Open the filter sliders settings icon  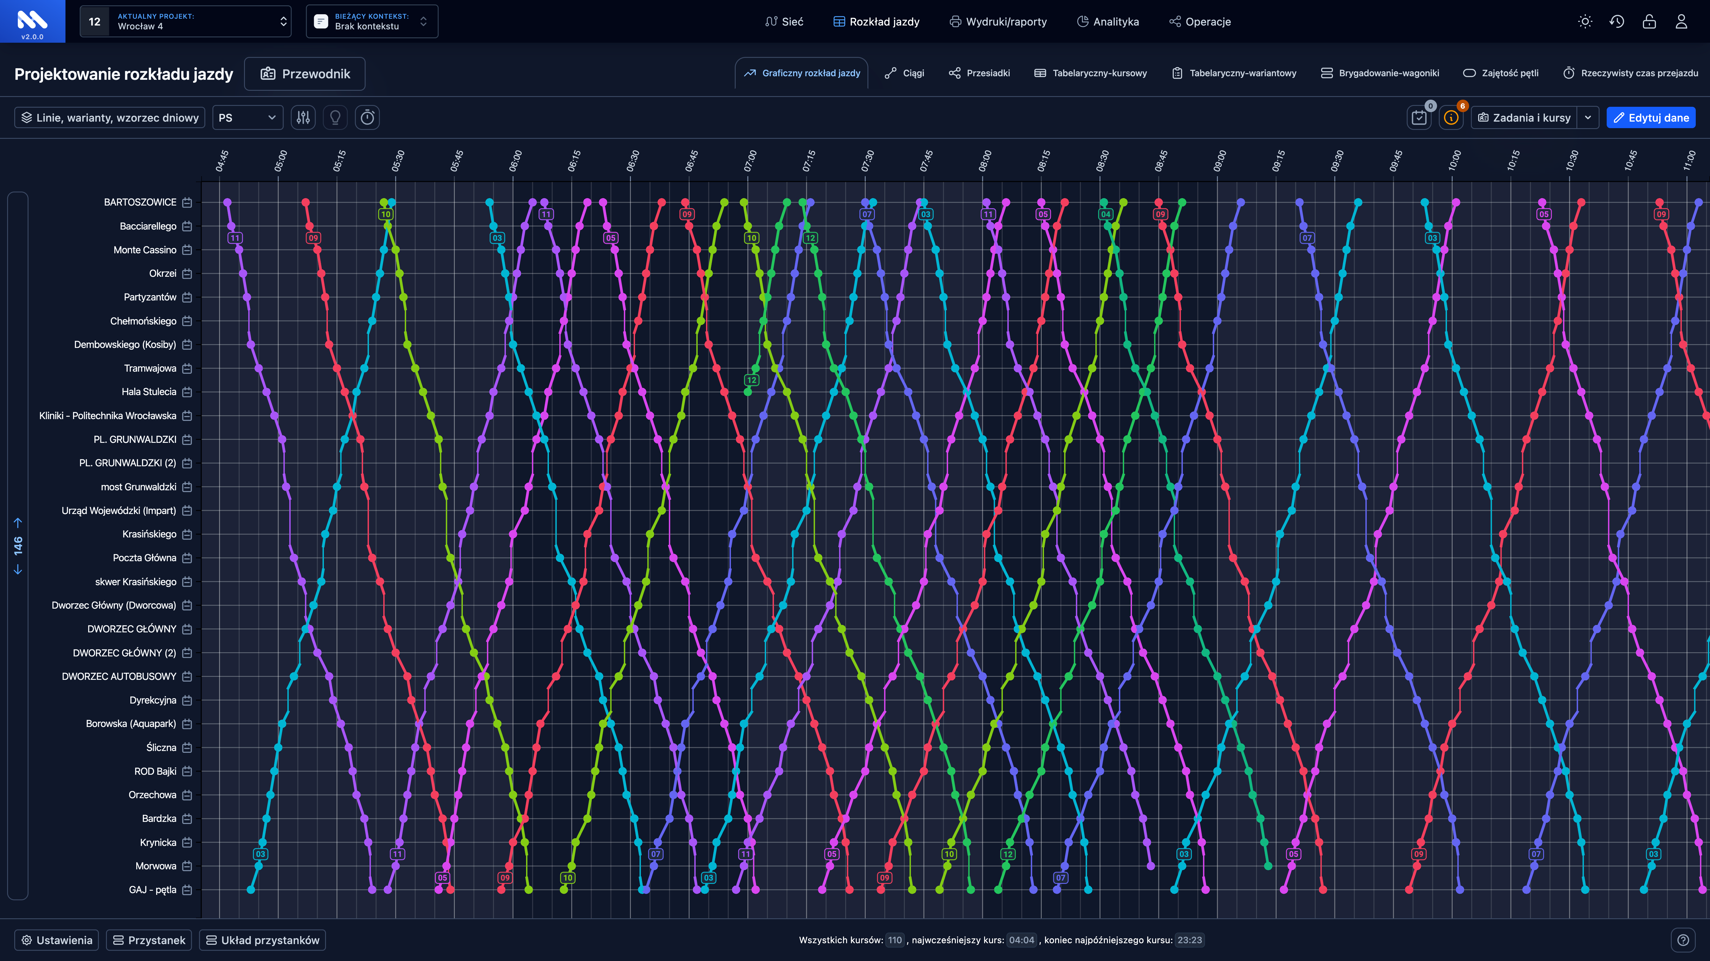[303, 117]
